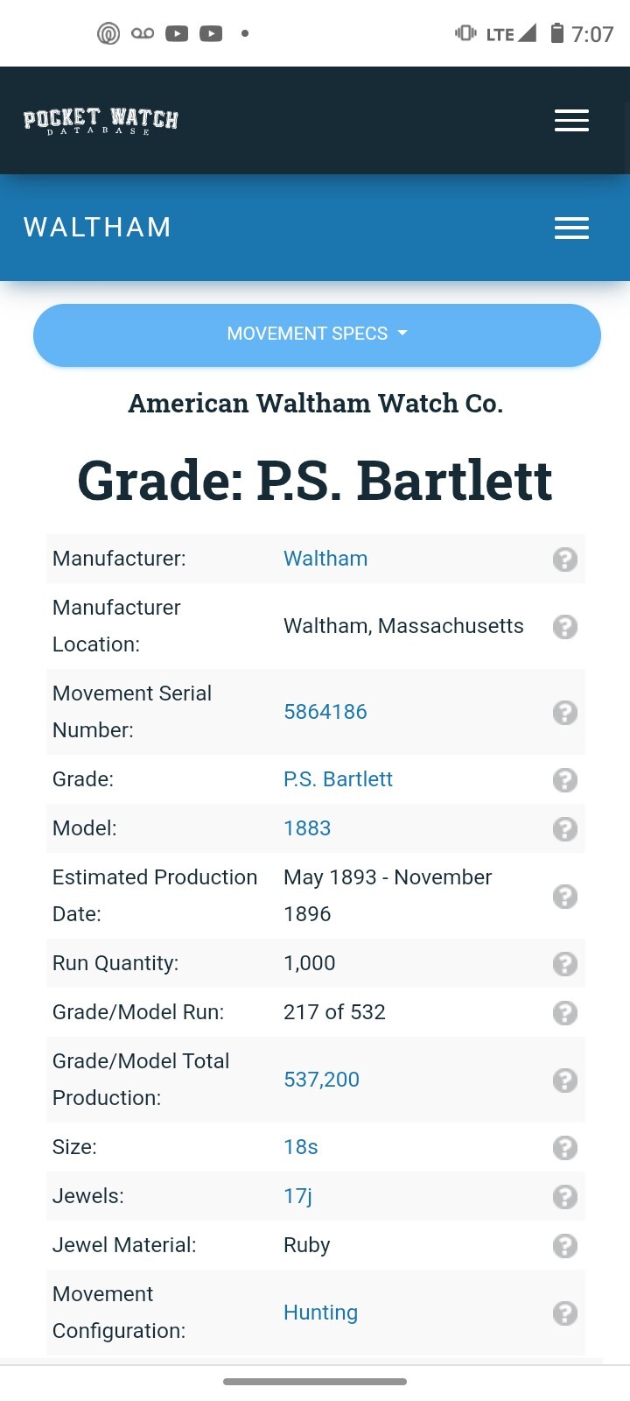Image resolution: width=630 pixels, height=1401 pixels.
Task: Click help icon for Jewel Material
Action: [x=565, y=1246]
